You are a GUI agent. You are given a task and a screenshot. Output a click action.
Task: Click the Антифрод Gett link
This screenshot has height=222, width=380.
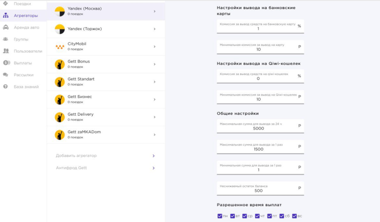[x=71, y=168]
